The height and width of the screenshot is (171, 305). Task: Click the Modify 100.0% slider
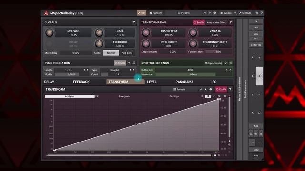[71, 74]
